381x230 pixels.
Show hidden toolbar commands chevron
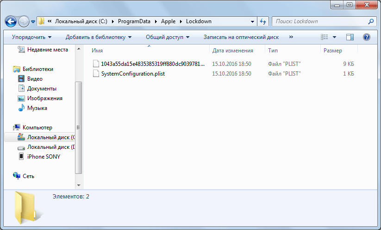coord(291,37)
